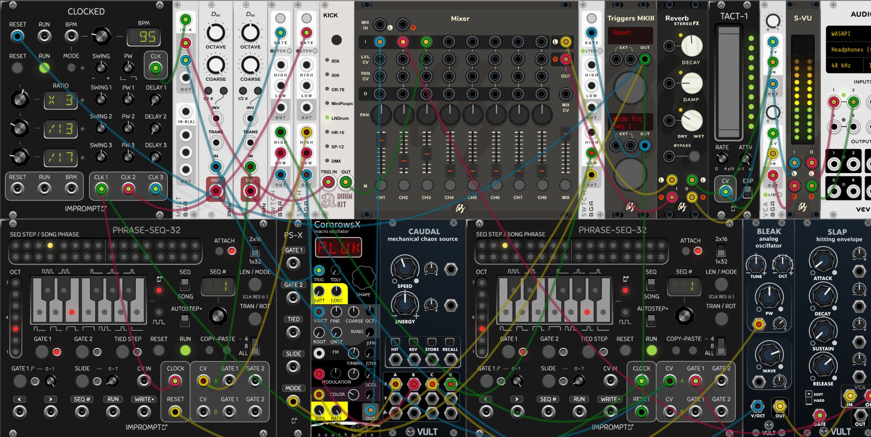
Task: Click the SPEED knob on Caudal
Action: click(x=404, y=269)
